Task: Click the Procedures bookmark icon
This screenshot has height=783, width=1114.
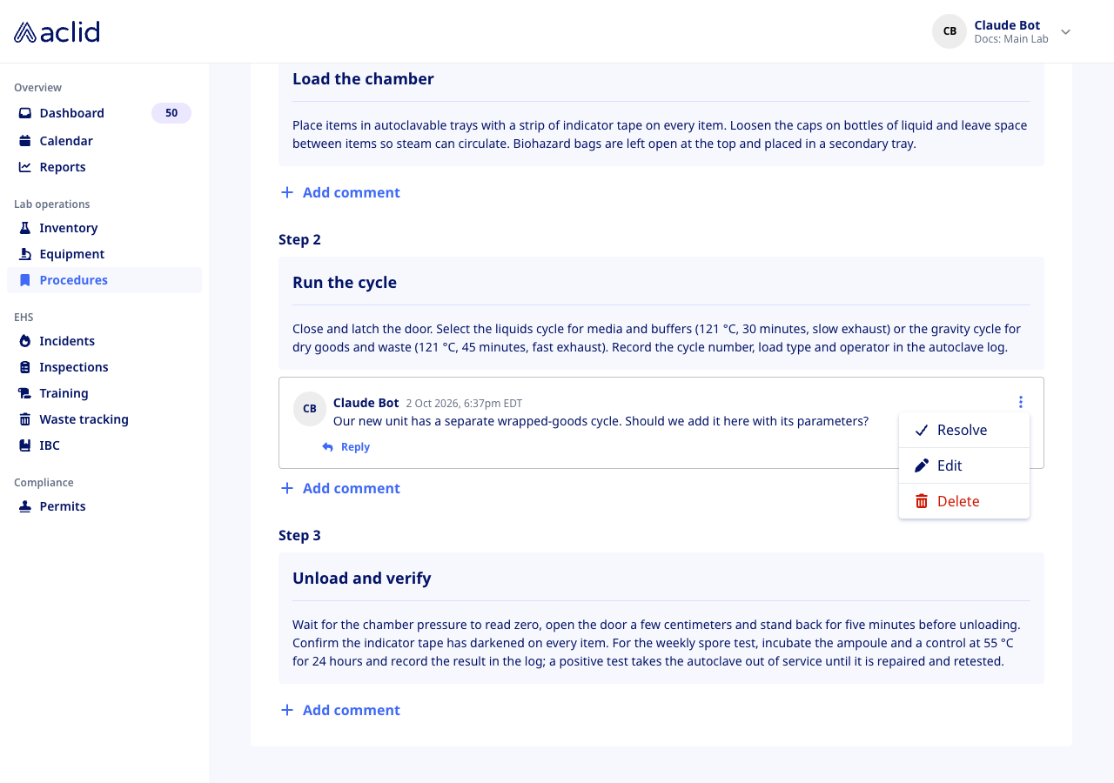Action: 25,280
